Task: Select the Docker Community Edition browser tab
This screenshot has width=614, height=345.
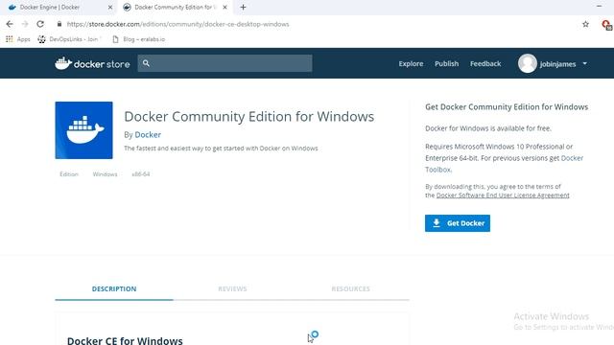Action: click(x=175, y=7)
